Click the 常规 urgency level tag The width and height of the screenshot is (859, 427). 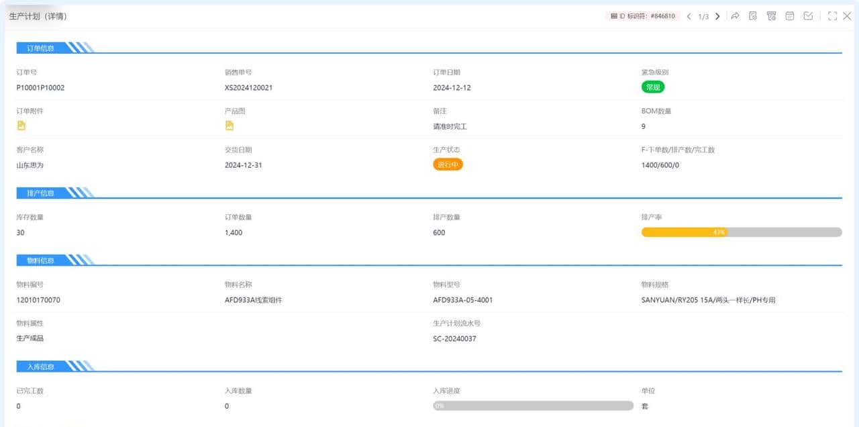pyautogui.click(x=652, y=87)
